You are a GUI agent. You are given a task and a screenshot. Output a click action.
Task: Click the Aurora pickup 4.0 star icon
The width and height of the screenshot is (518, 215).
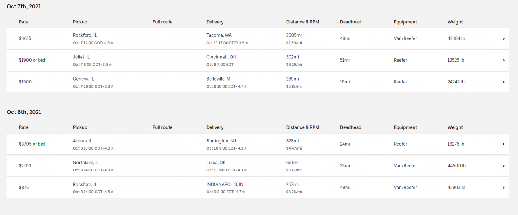coord(112,148)
